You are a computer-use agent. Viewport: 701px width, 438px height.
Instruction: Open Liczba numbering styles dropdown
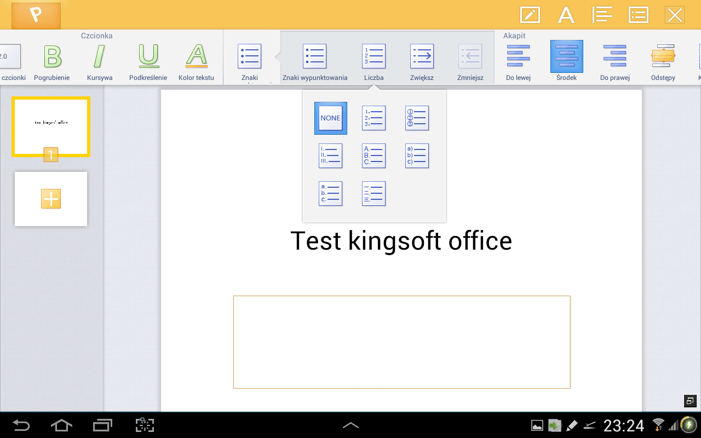click(374, 62)
